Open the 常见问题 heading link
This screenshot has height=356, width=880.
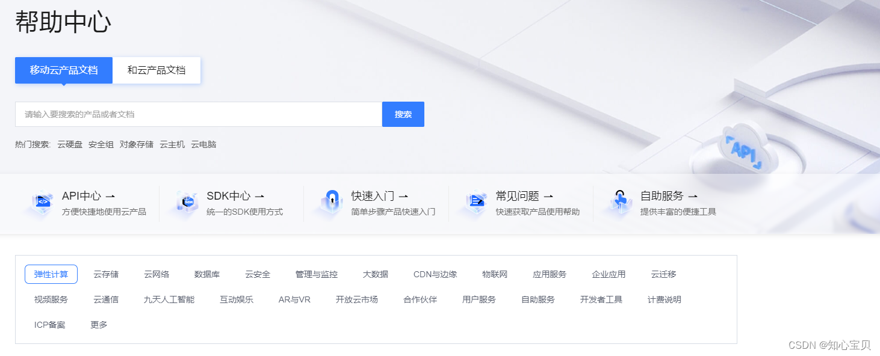pyautogui.click(x=518, y=196)
